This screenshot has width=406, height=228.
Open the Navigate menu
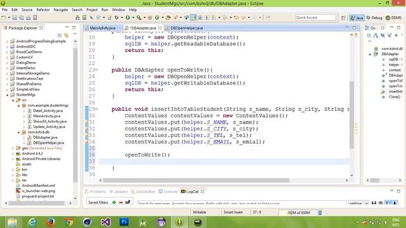(x=61, y=9)
